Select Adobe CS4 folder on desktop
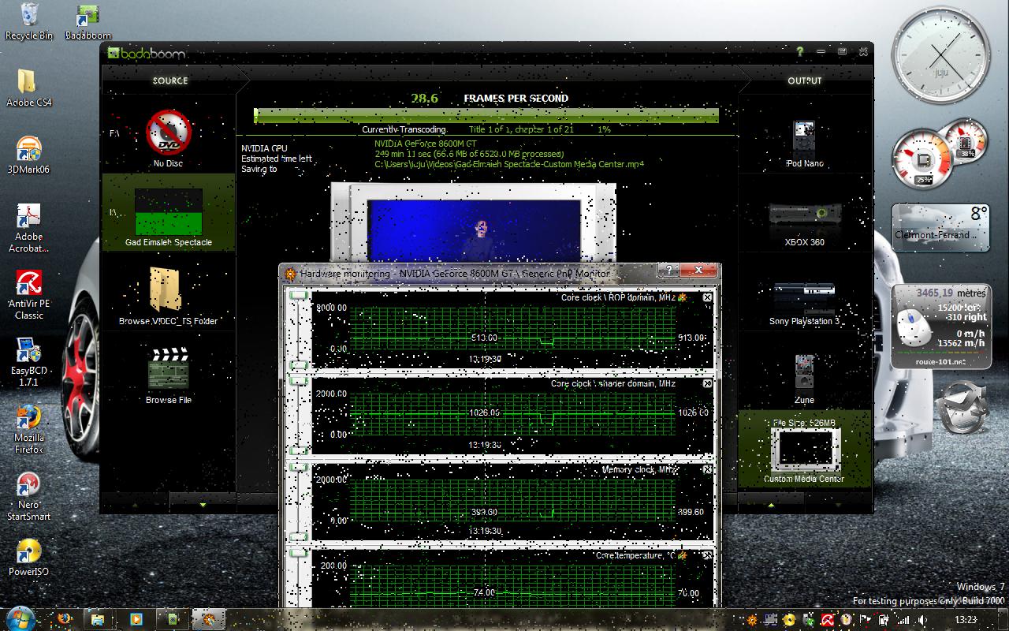 point(29,87)
